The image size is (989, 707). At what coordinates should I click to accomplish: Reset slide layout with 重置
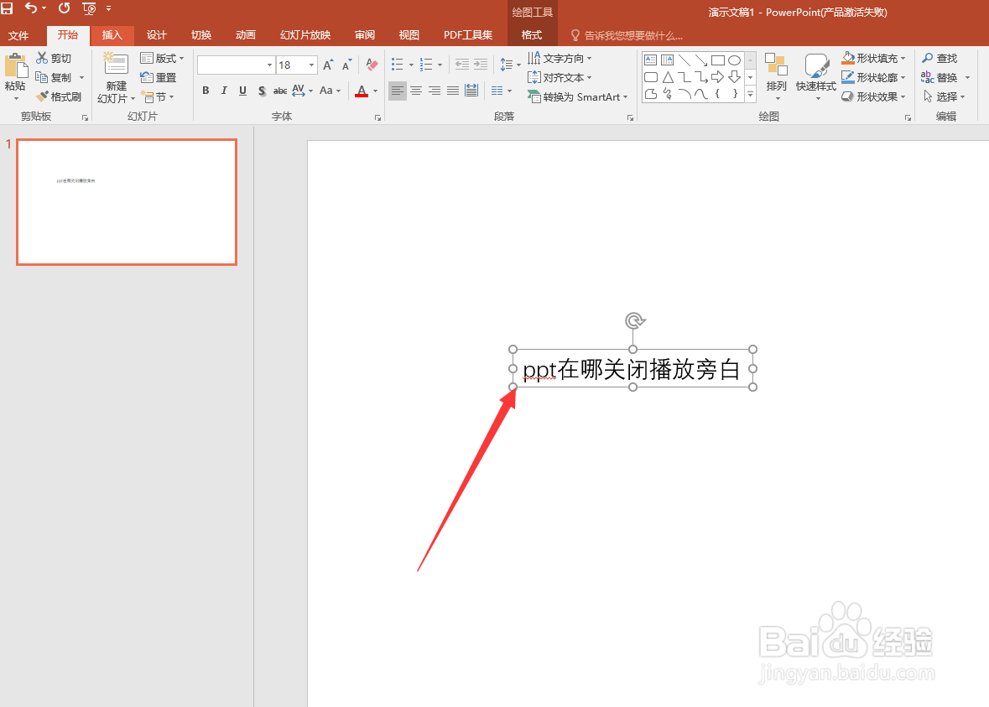pos(159,77)
